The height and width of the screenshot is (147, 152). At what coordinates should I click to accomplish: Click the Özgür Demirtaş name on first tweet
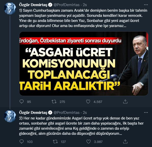point(33,5)
